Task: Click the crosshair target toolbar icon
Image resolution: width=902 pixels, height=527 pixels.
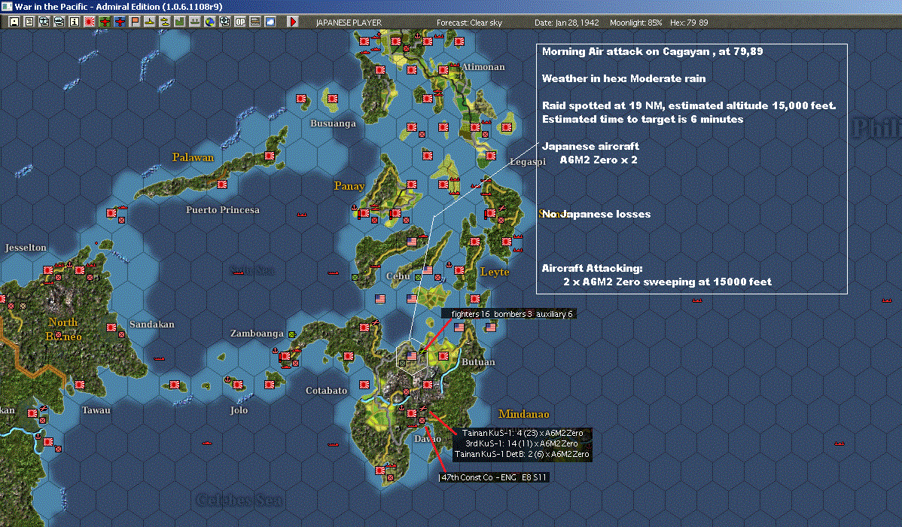Action: [x=225, y=22]
